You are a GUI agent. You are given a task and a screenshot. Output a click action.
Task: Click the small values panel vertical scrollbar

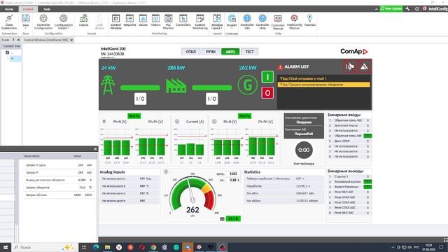click(17, 191)
